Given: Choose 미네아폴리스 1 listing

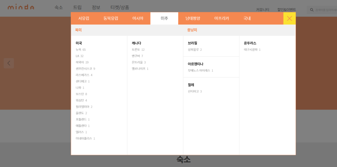Looking at the screenshot, I should [85, 138].
